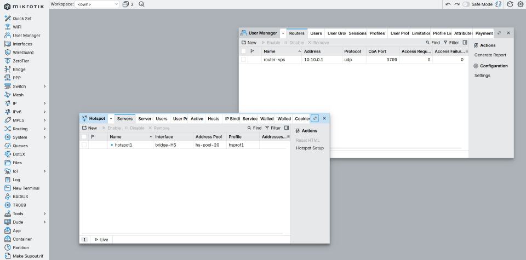Expand the IP submenu

tap(44, 103)
